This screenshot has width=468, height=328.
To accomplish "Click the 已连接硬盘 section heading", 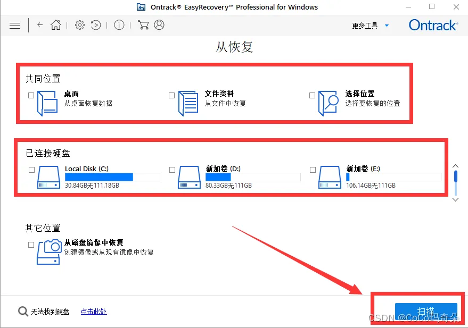I will [48, 153].
